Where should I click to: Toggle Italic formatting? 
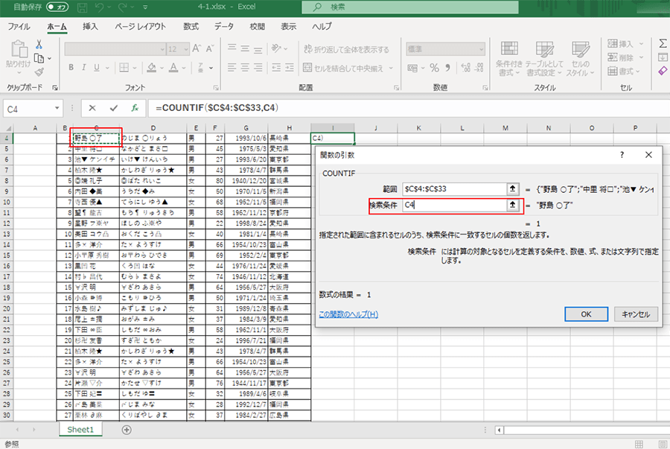tap(83, 68)
